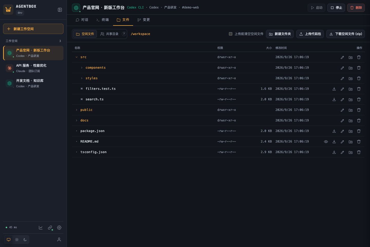Viewport: 370px width, 247px height.
Task: Click the /workspace path label
Action: pos(141,34)
